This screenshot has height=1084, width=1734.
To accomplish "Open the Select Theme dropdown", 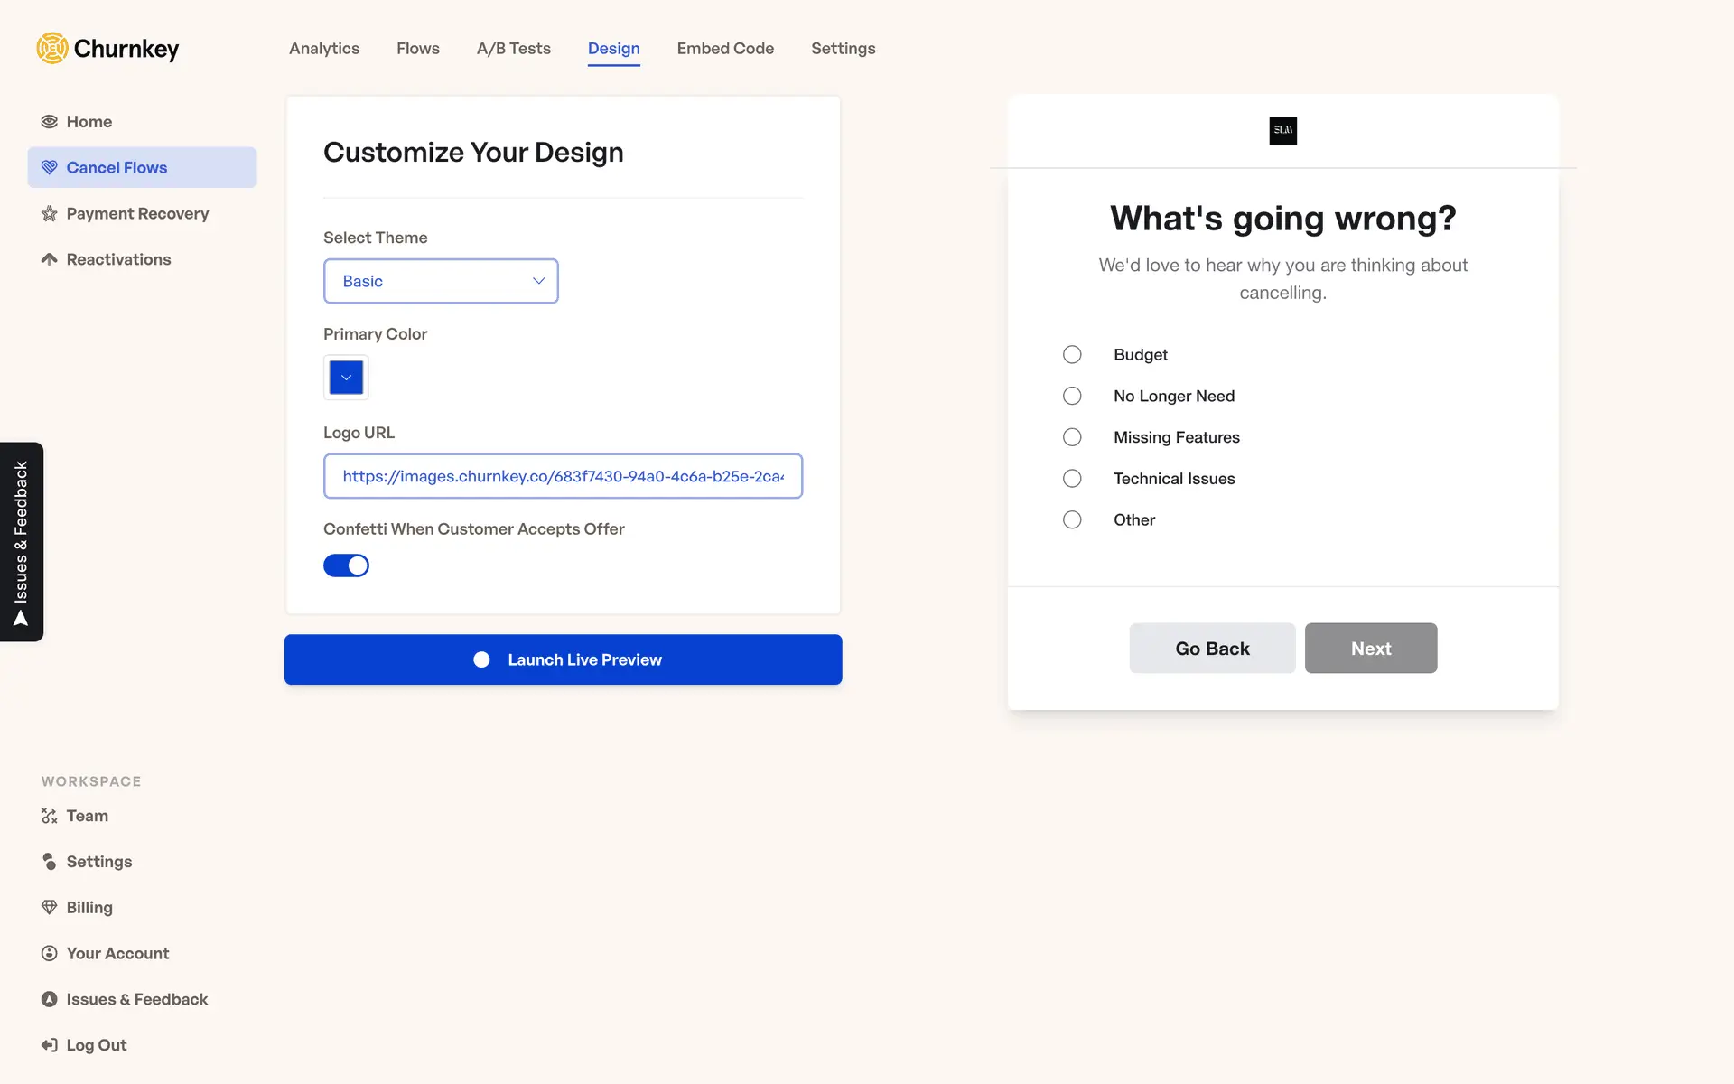I will pos(441,281).
